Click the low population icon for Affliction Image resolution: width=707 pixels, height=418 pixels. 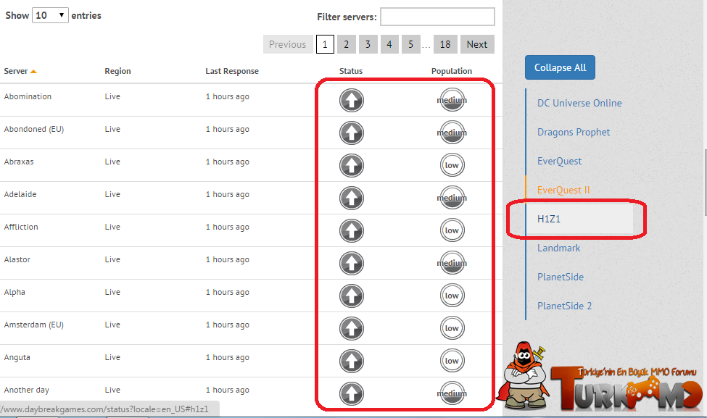tap(452, 230)
